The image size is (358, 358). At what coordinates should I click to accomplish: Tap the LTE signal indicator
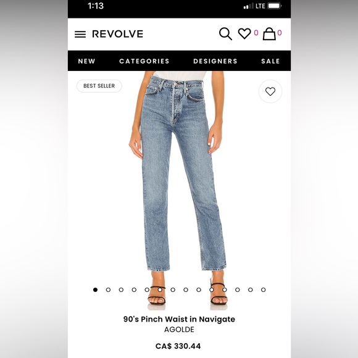tap(260, 6)
